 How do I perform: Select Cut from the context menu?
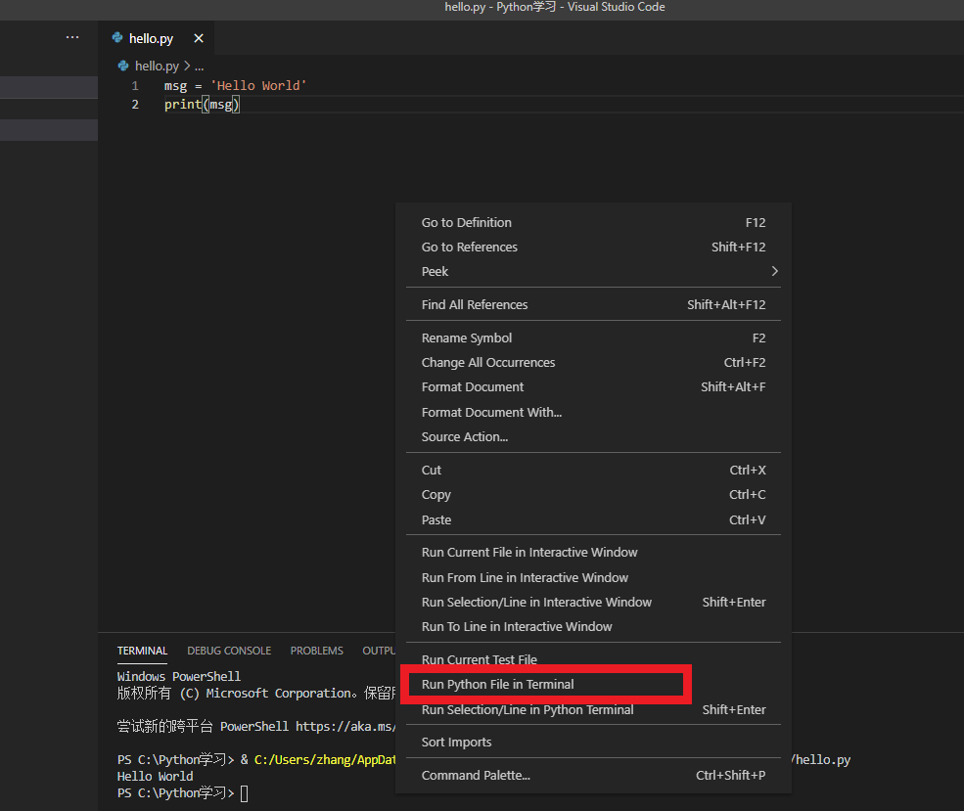[593, 470]
